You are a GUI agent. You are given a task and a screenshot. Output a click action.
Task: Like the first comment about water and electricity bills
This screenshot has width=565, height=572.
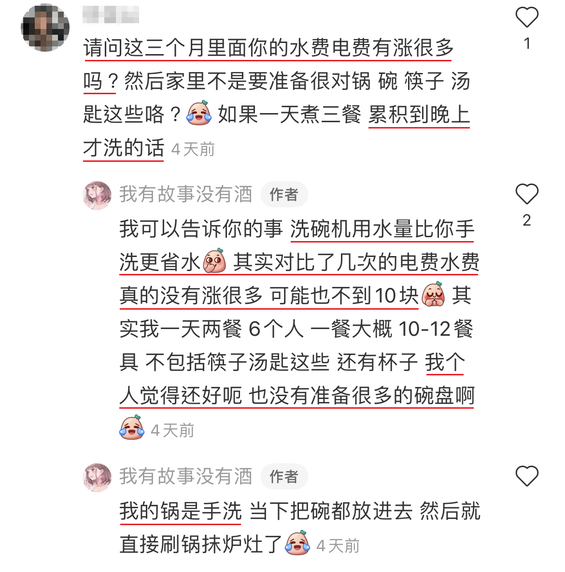click(527, 17)
